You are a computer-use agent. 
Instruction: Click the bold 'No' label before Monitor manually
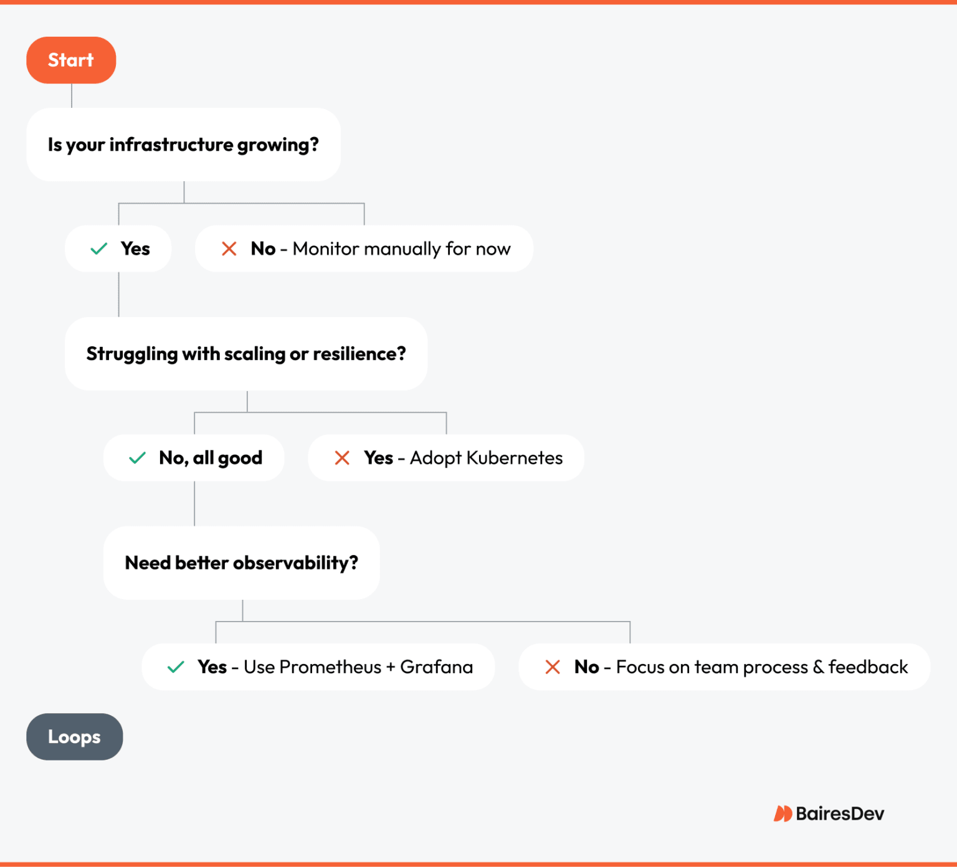[x=263, y=249]
